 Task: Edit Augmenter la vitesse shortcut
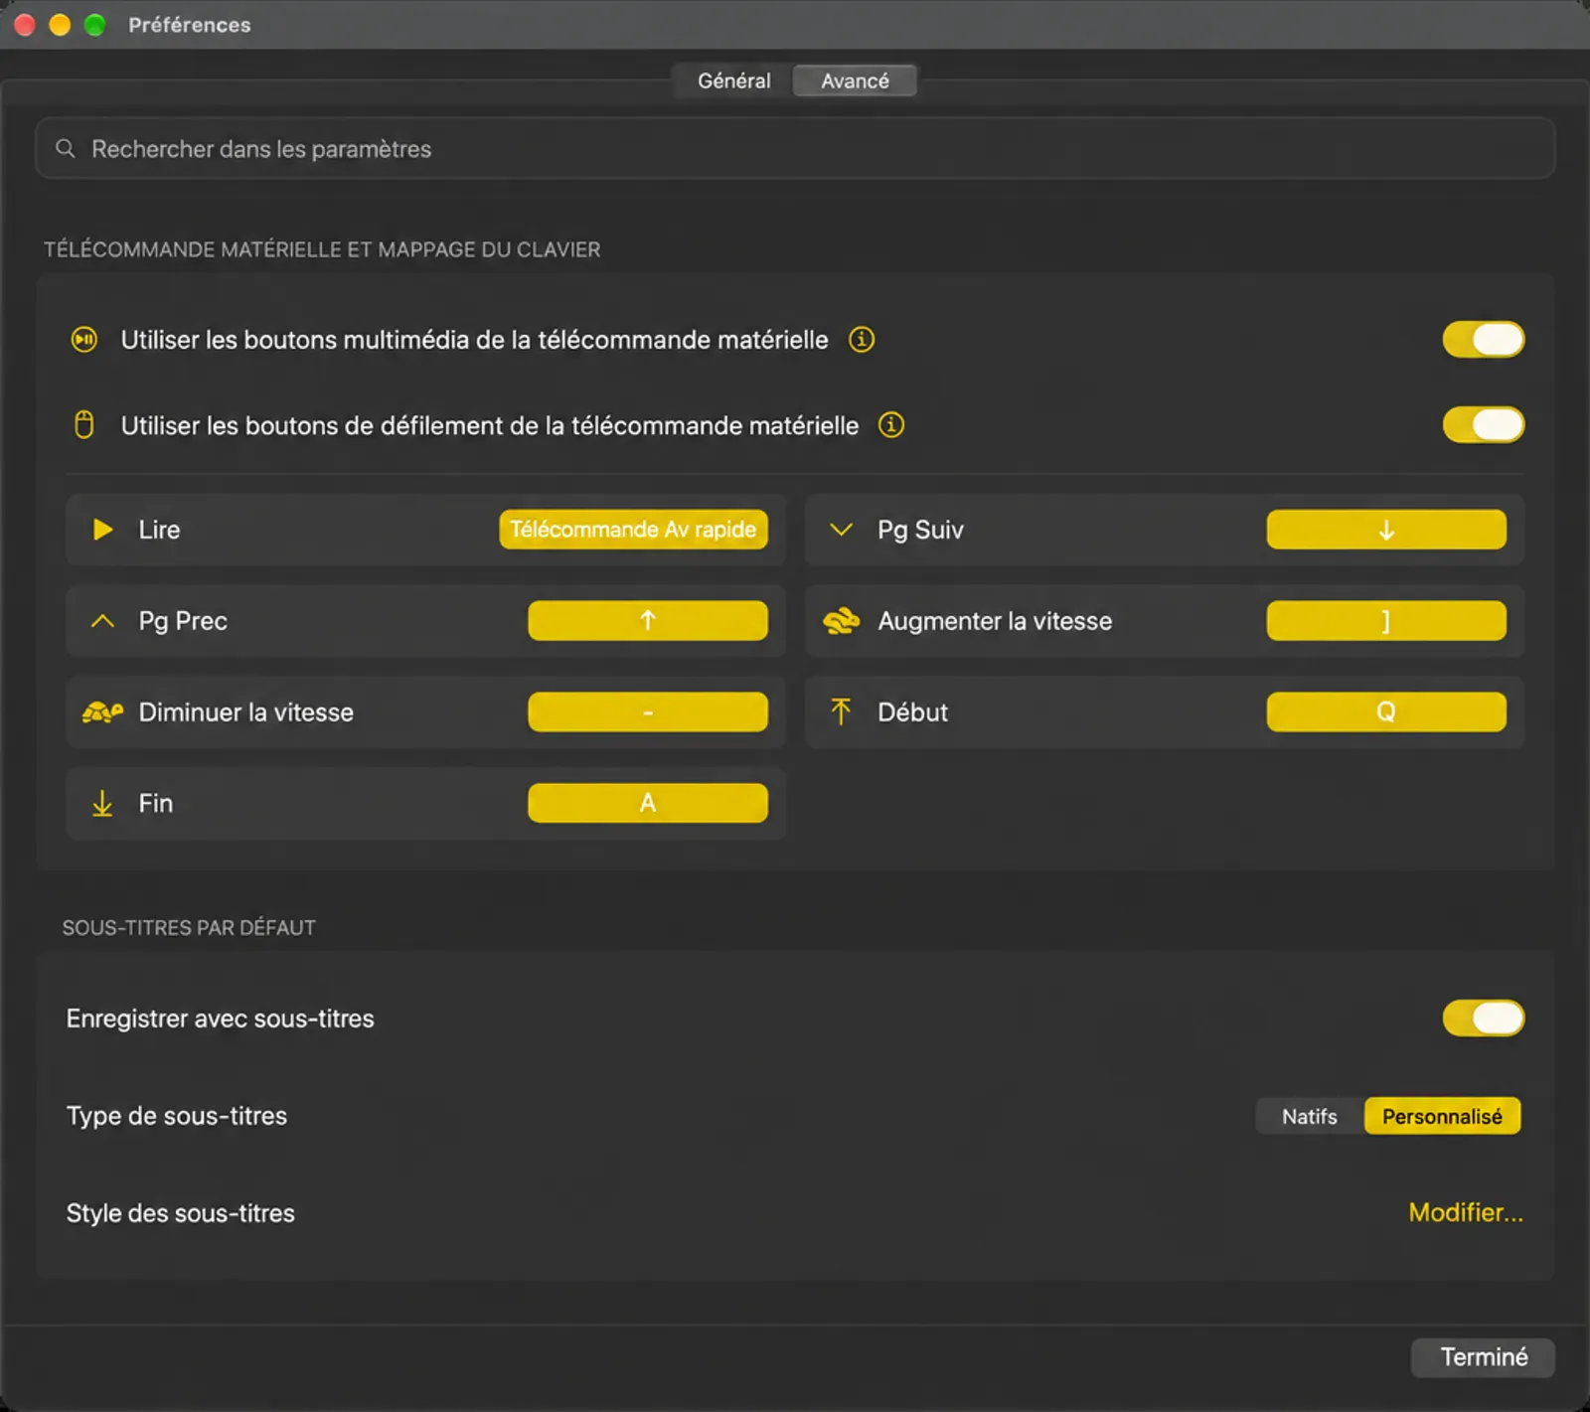click(x=1386, y=621)
